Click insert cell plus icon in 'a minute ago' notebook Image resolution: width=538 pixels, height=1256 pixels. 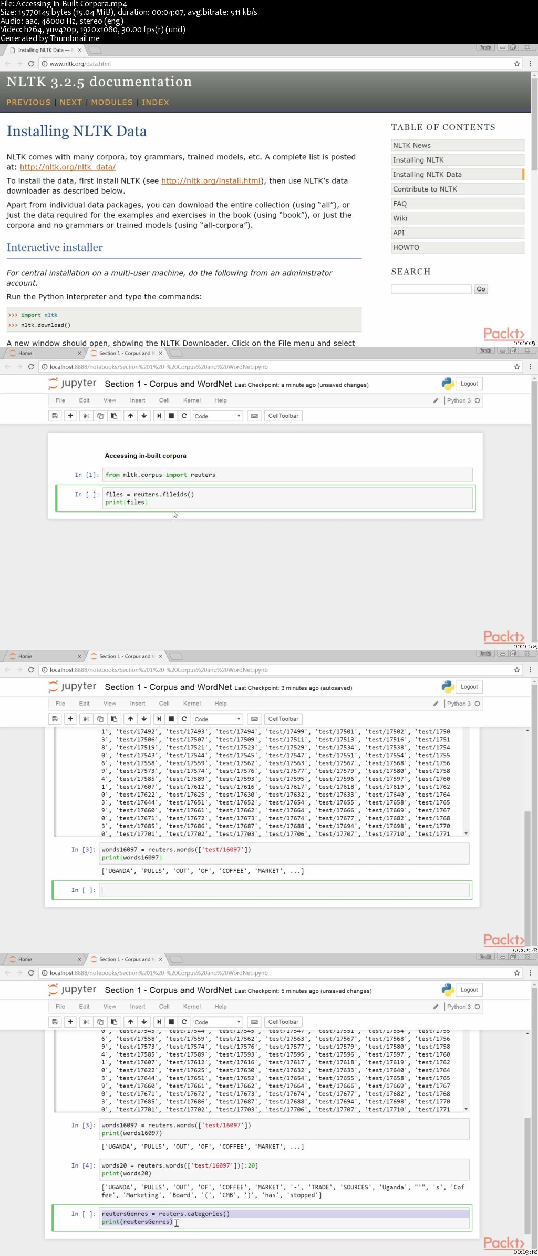(x=70, y=416)
